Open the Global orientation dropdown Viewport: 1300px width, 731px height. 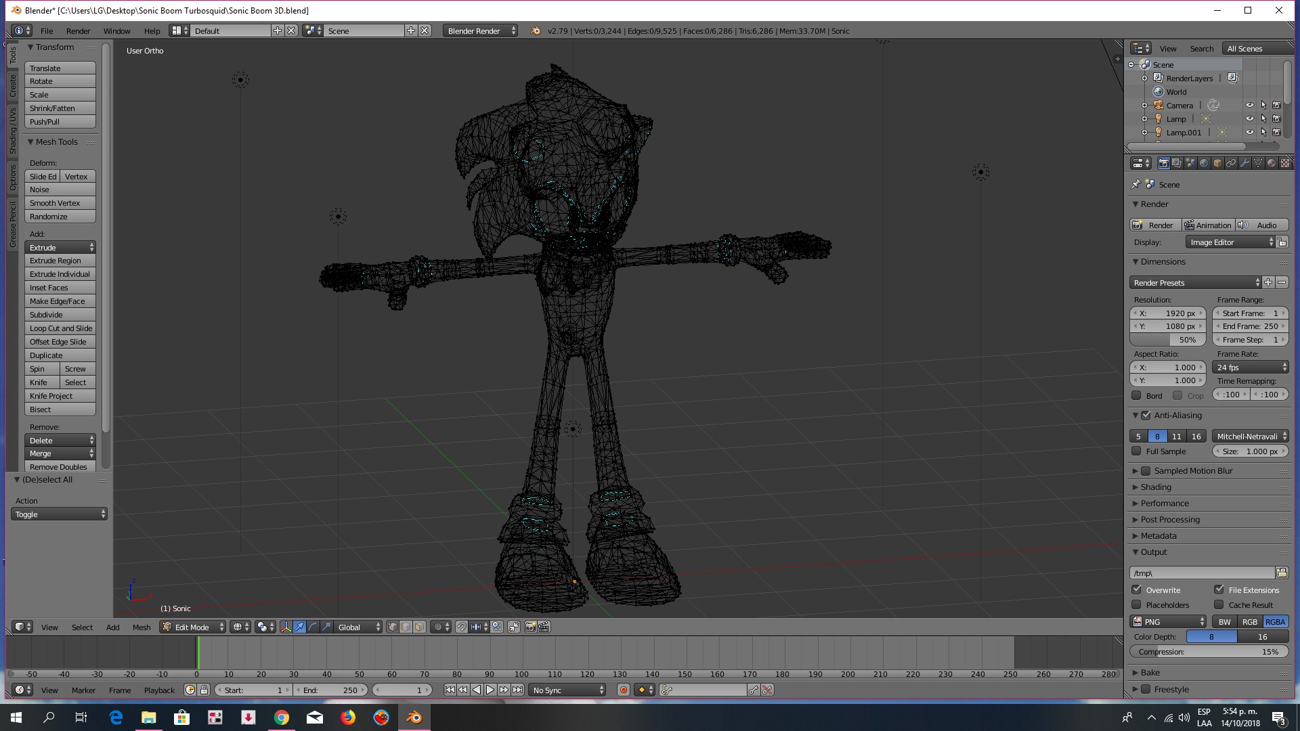coord(359,627)
